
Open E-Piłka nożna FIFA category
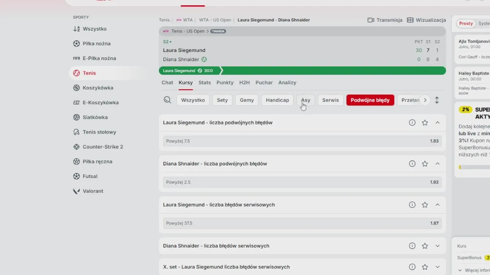[x=95, y=58]
